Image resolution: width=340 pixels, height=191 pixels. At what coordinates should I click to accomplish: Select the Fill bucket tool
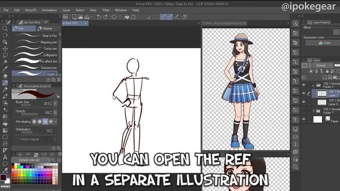point(5,124)
